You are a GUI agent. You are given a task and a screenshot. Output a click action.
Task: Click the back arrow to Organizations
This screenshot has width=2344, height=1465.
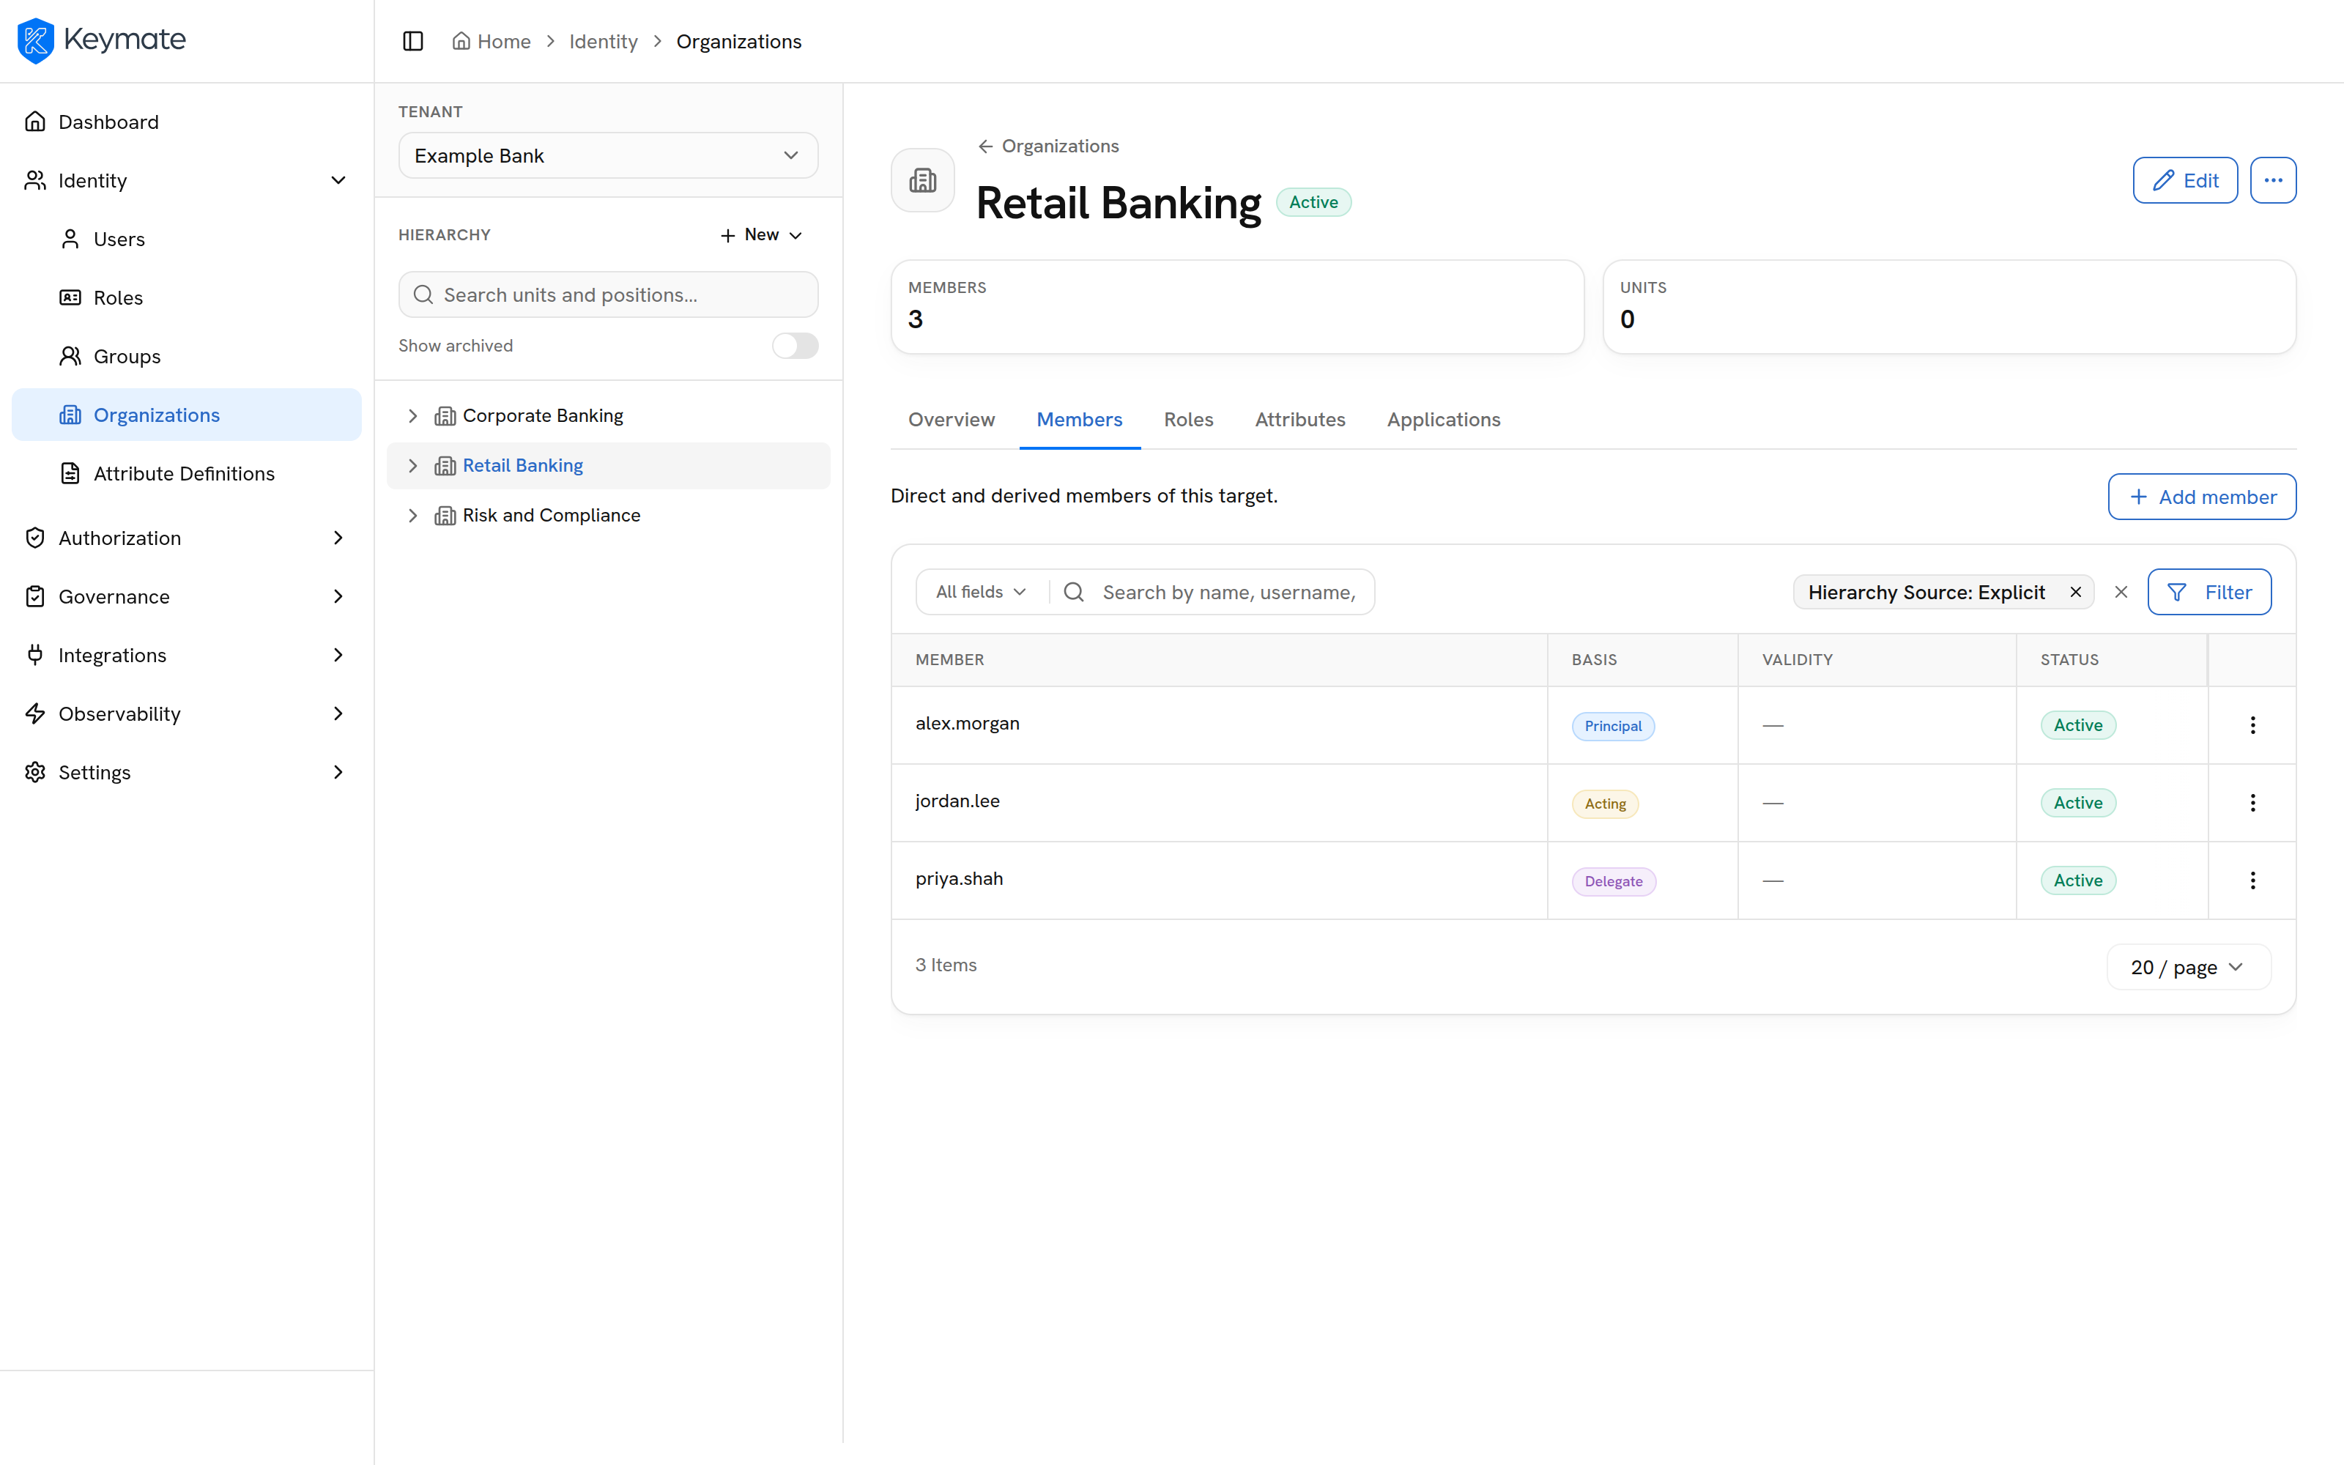[985, 146]
